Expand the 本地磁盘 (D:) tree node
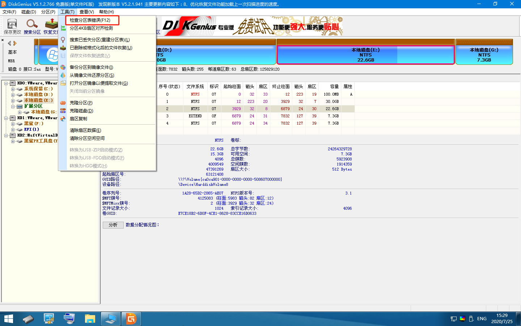 pos(13,95)
